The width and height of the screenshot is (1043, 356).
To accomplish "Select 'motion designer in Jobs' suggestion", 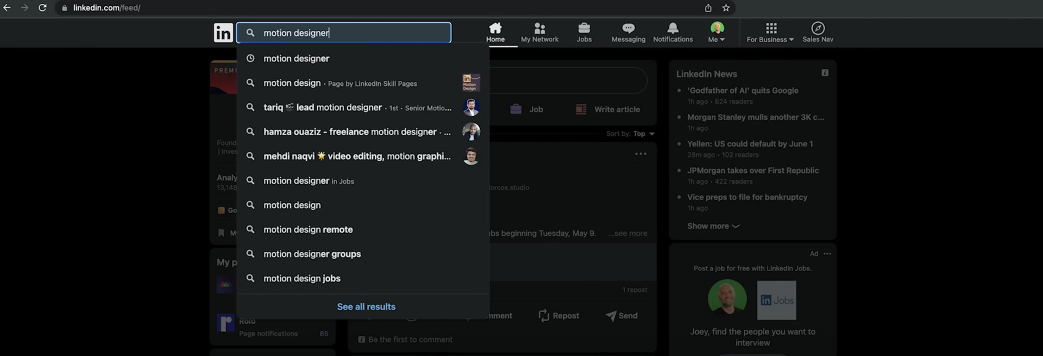I will (363, 180).
